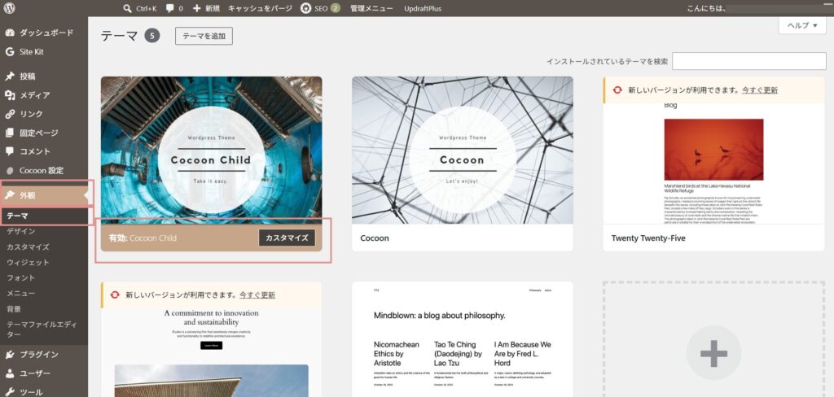Click the プラグイン plug icon
This screenshot has height=397, width=834.
click(x=10, y=355)
